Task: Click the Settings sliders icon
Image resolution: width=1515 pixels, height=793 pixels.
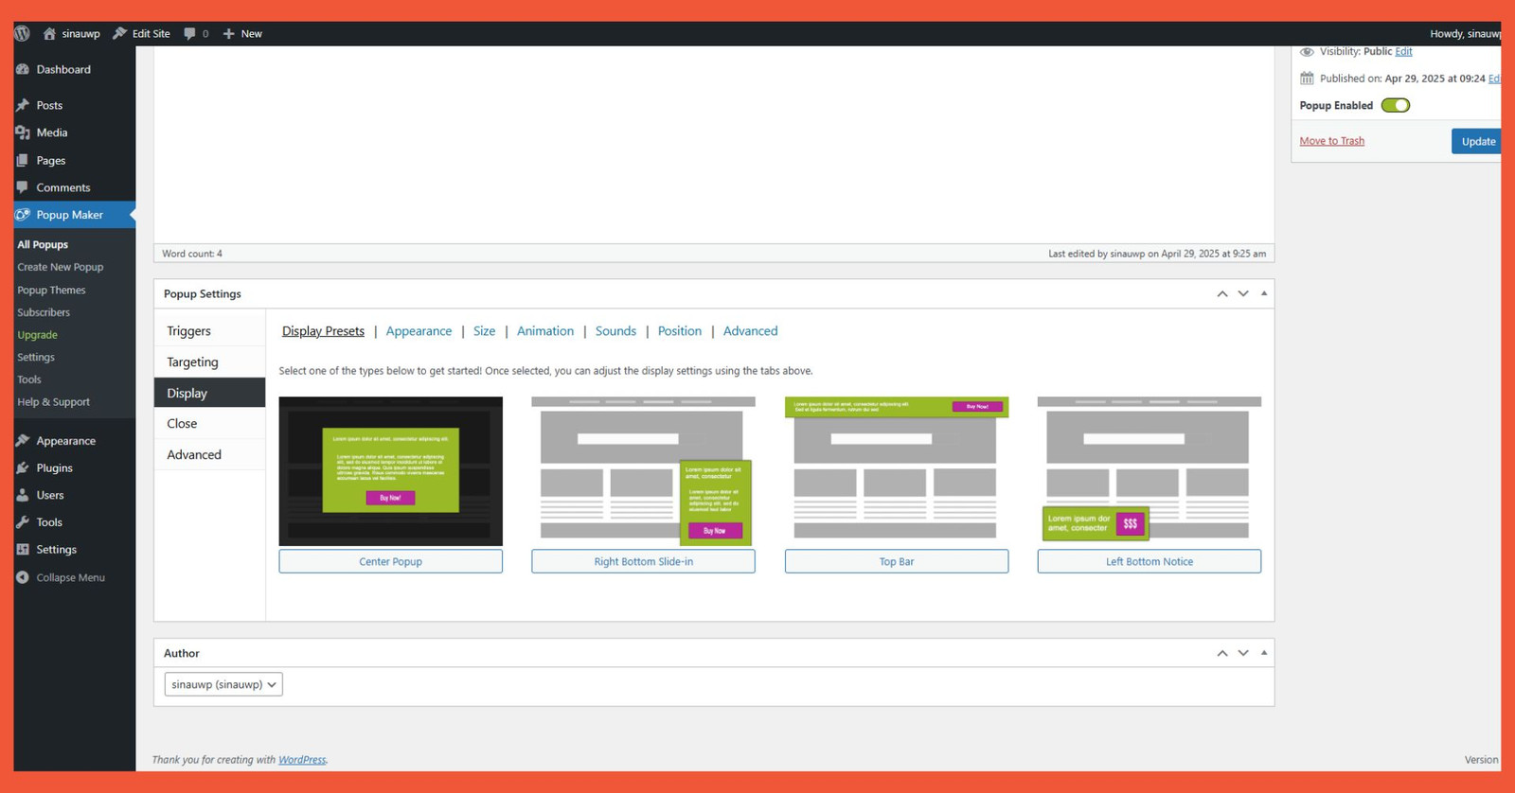Action: [x=23, y=549]
